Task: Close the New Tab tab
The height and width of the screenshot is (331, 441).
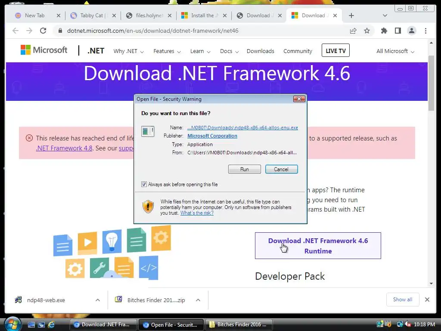Action: point(59,16)
